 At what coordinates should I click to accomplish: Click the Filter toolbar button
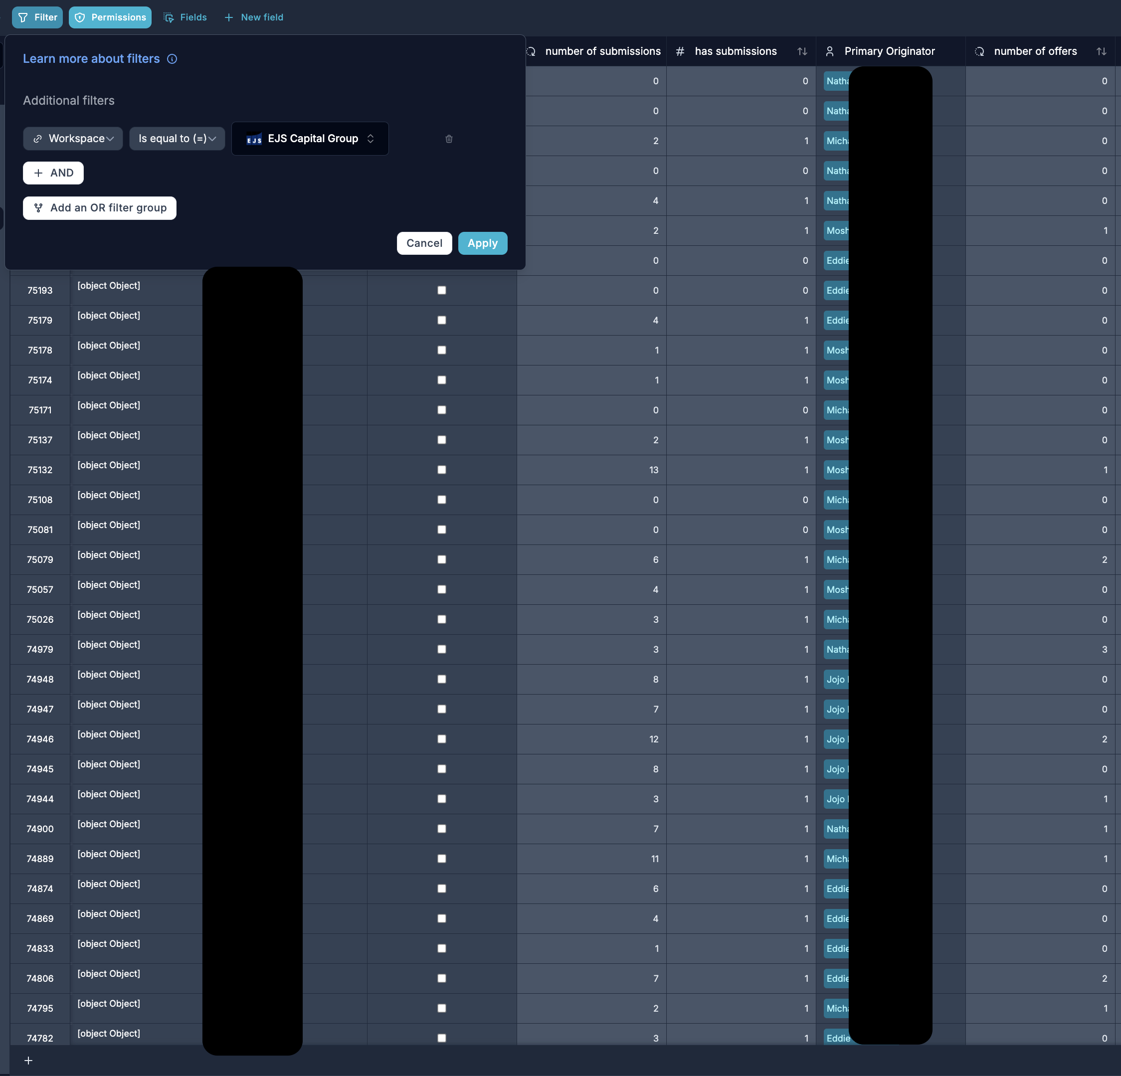point(38,17)
